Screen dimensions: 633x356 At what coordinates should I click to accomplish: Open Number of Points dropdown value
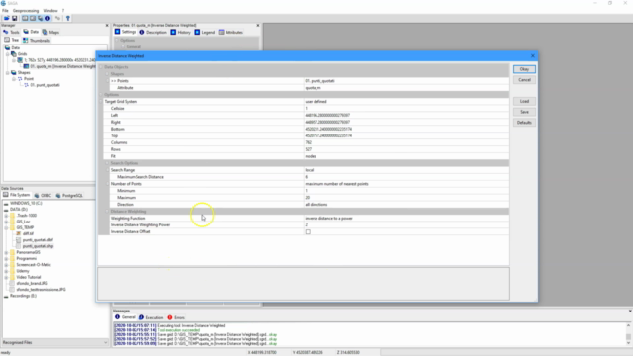(x=407, y=184)
